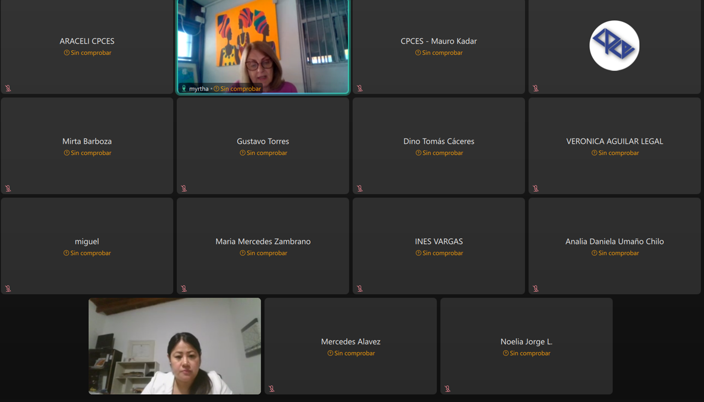Click the name Noelia Jorge L.
This screenshot has width=704, height=402.
(526, 342)
